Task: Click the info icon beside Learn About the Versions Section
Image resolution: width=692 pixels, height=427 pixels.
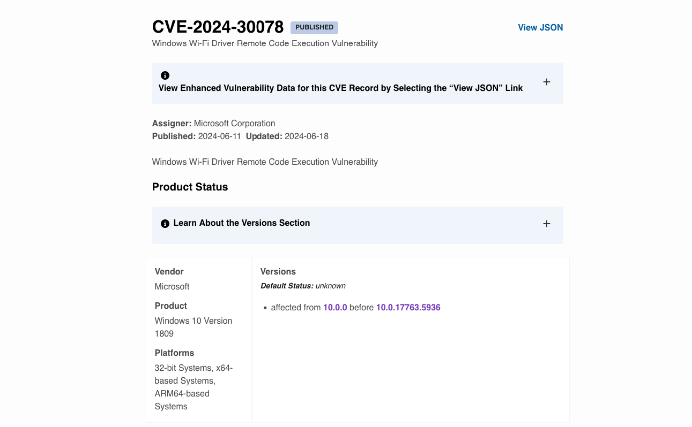Action: pos(165,223)
